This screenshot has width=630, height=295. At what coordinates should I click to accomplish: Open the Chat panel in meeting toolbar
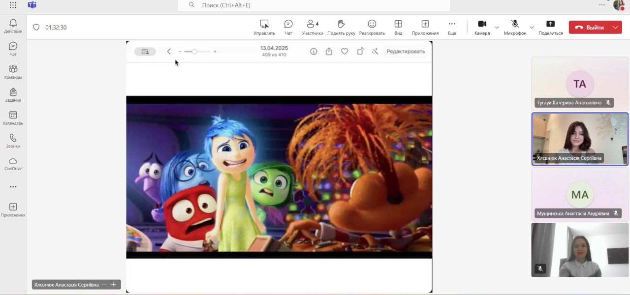click(288, 27)
